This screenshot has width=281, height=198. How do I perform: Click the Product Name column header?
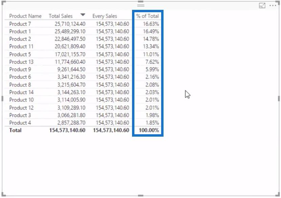pyautogui.click(x=25, y=16)
